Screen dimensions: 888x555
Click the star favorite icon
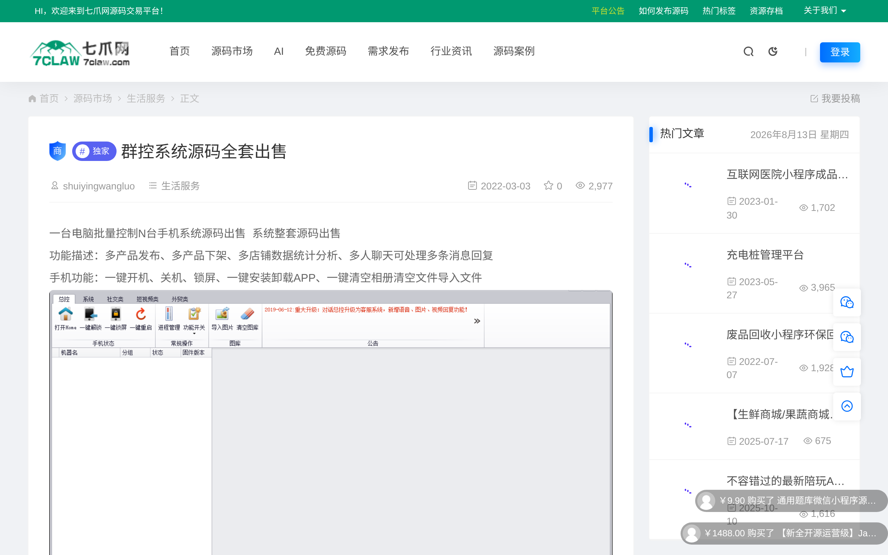click(x=548, y=186)
